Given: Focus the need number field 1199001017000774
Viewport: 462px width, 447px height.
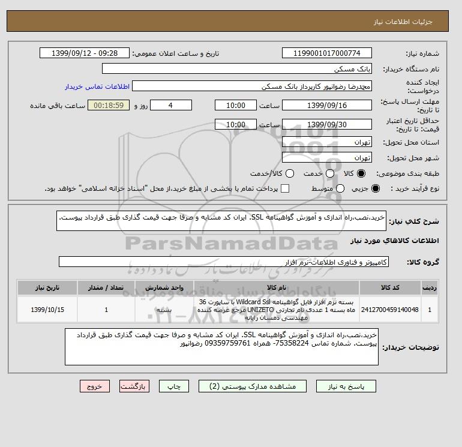Looking at the screenshot, I should point(327,53).
